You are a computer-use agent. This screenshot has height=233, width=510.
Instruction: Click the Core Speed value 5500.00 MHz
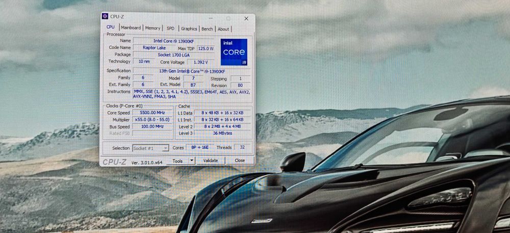coord(152,113)
